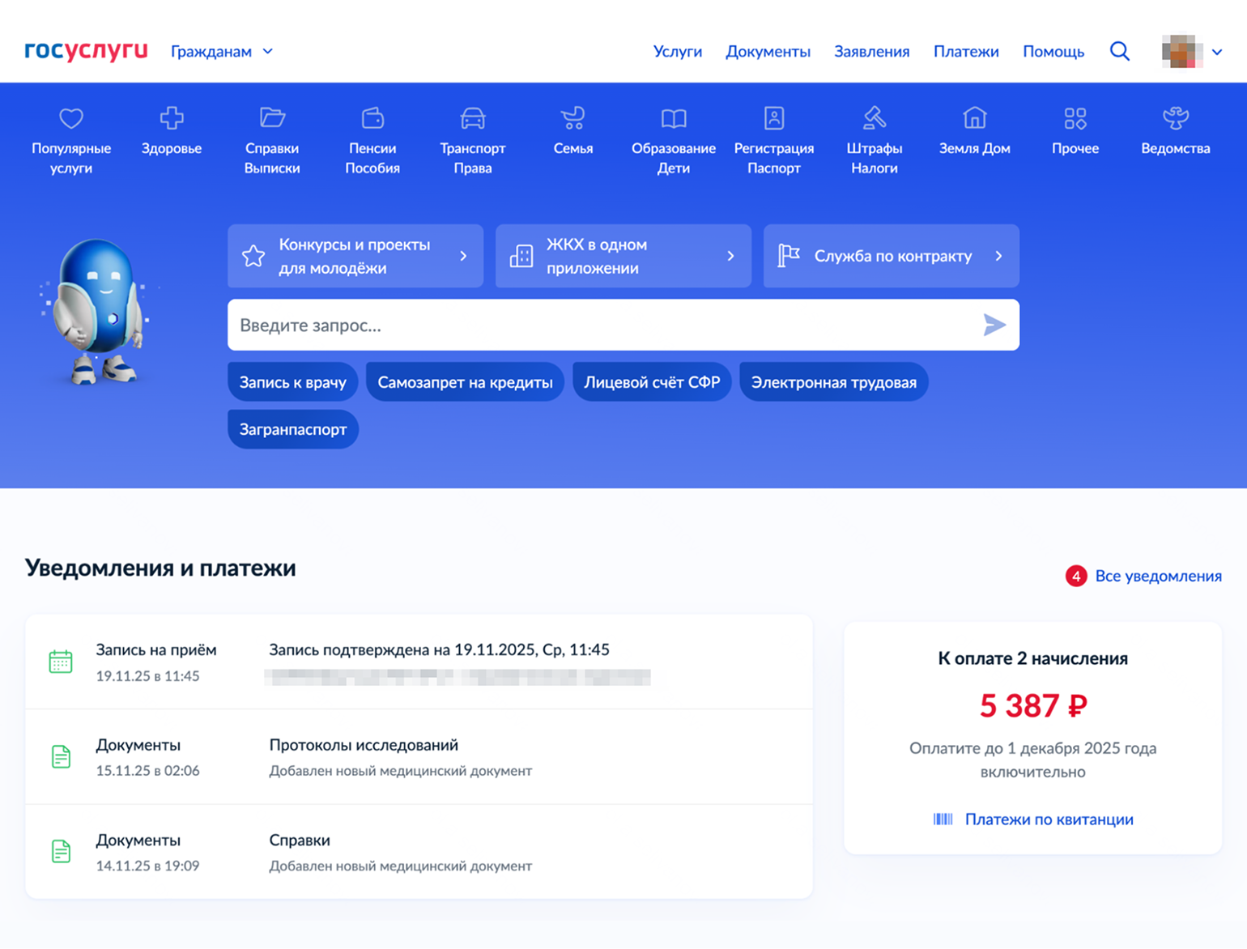Click the Электронная трудовая button
This screenshot has height=949, width=1247.
pyautogui.click(x=834, y=382)
